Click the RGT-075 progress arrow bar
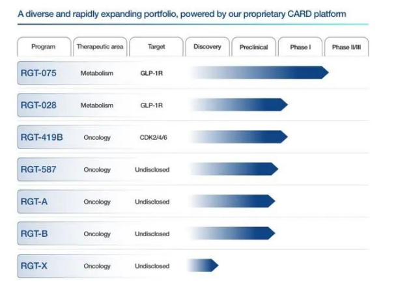 click(274, 73)
